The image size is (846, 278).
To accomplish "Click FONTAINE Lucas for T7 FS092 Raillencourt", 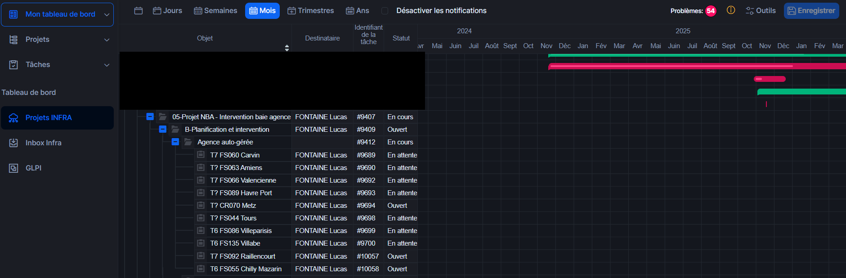I will (321, 256).
